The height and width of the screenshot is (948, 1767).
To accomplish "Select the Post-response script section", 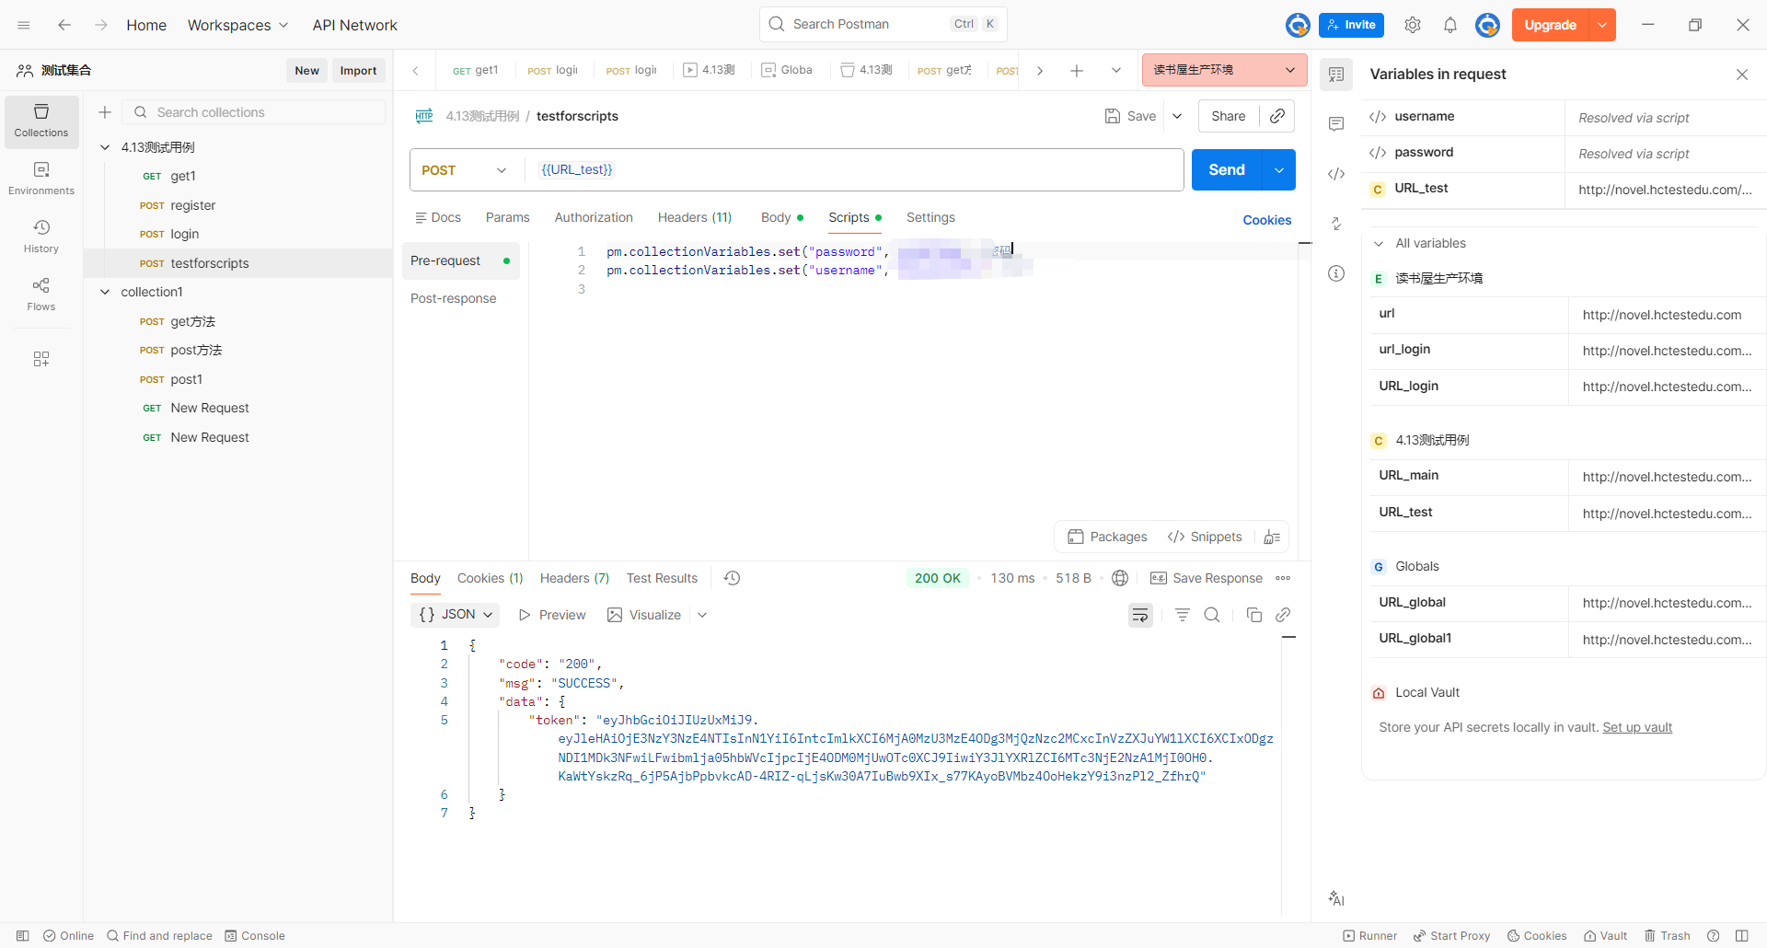I will coord(454,298).
